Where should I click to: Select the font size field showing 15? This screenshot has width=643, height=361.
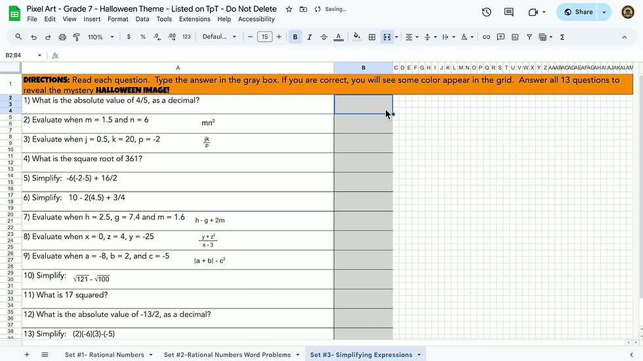264,37
